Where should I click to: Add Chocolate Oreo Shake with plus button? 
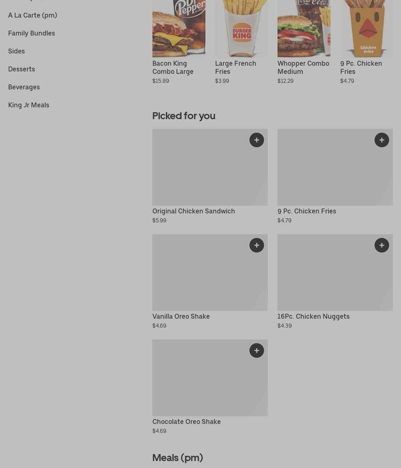pyautogui.click(x=256, y=350)
